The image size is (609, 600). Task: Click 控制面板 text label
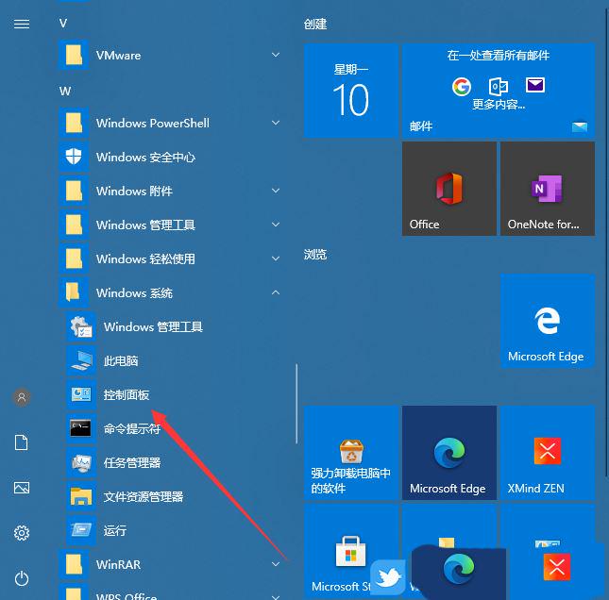pos(127,395)
